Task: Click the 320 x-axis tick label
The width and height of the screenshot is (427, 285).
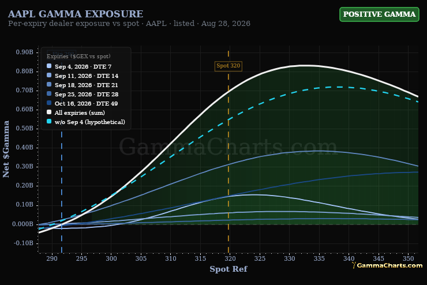Action: pyautogui.click(x=230, y=258)
